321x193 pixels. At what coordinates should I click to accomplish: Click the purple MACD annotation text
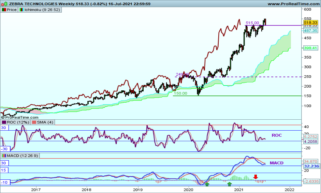tap(277, 163)
